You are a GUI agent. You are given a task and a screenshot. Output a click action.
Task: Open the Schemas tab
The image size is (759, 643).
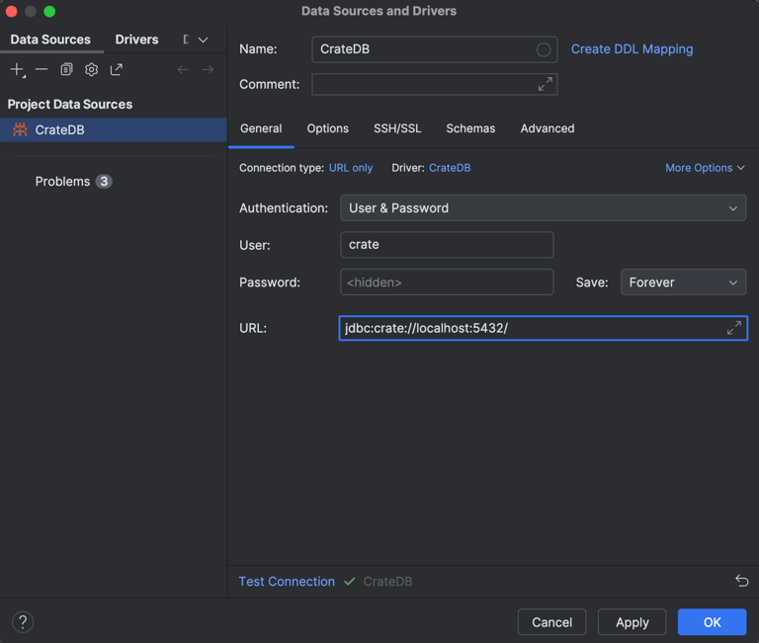tap(470, 128)
